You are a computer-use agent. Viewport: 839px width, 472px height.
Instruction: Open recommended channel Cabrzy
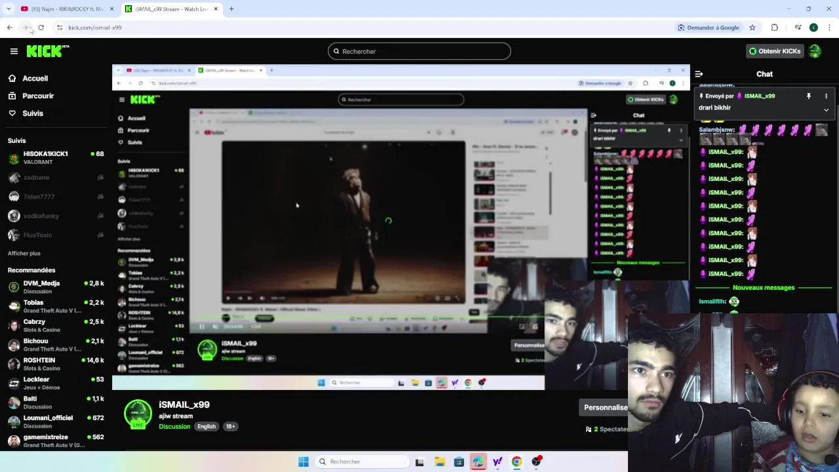[56, 326]
